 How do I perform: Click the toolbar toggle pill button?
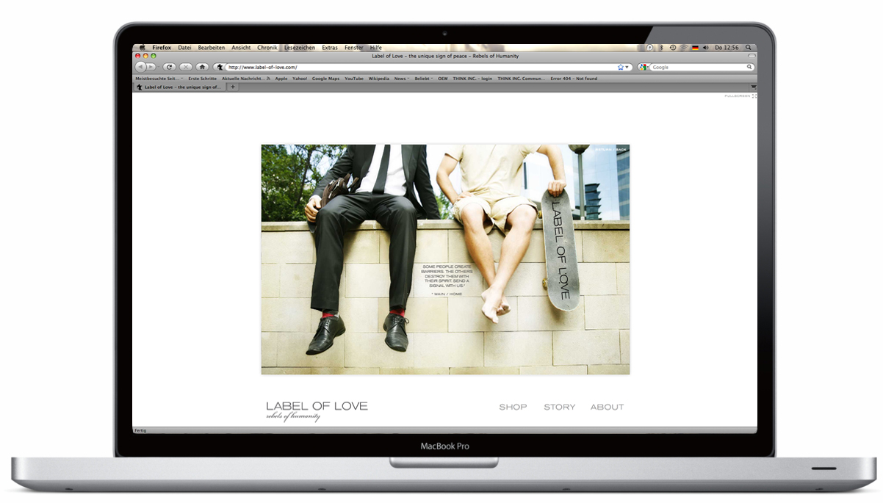[x=751, y=56]
